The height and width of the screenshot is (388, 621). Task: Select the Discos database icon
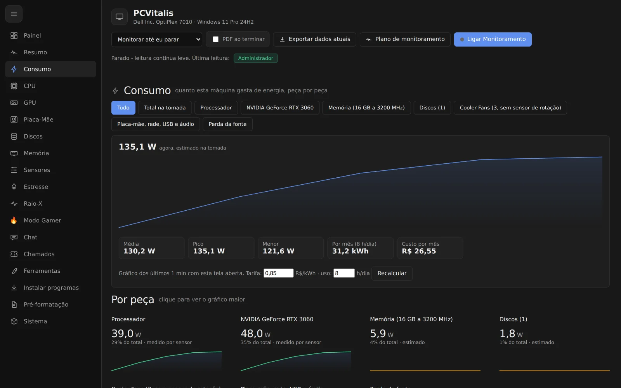(x=14, y=137)
